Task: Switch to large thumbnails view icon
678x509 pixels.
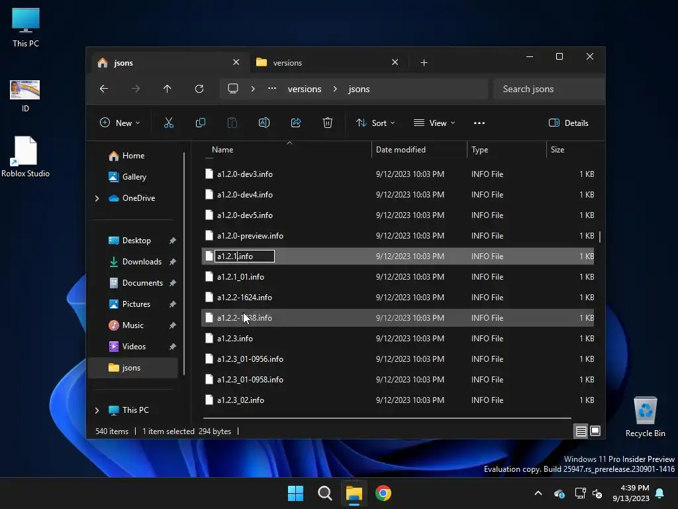Action: point(595,431)
